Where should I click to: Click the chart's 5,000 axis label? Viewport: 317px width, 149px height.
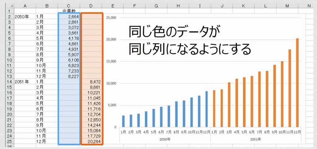pyautogui.click(x=112, y=105)
